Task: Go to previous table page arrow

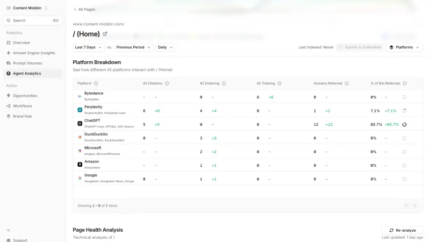Action: click(x=407, y=205)
